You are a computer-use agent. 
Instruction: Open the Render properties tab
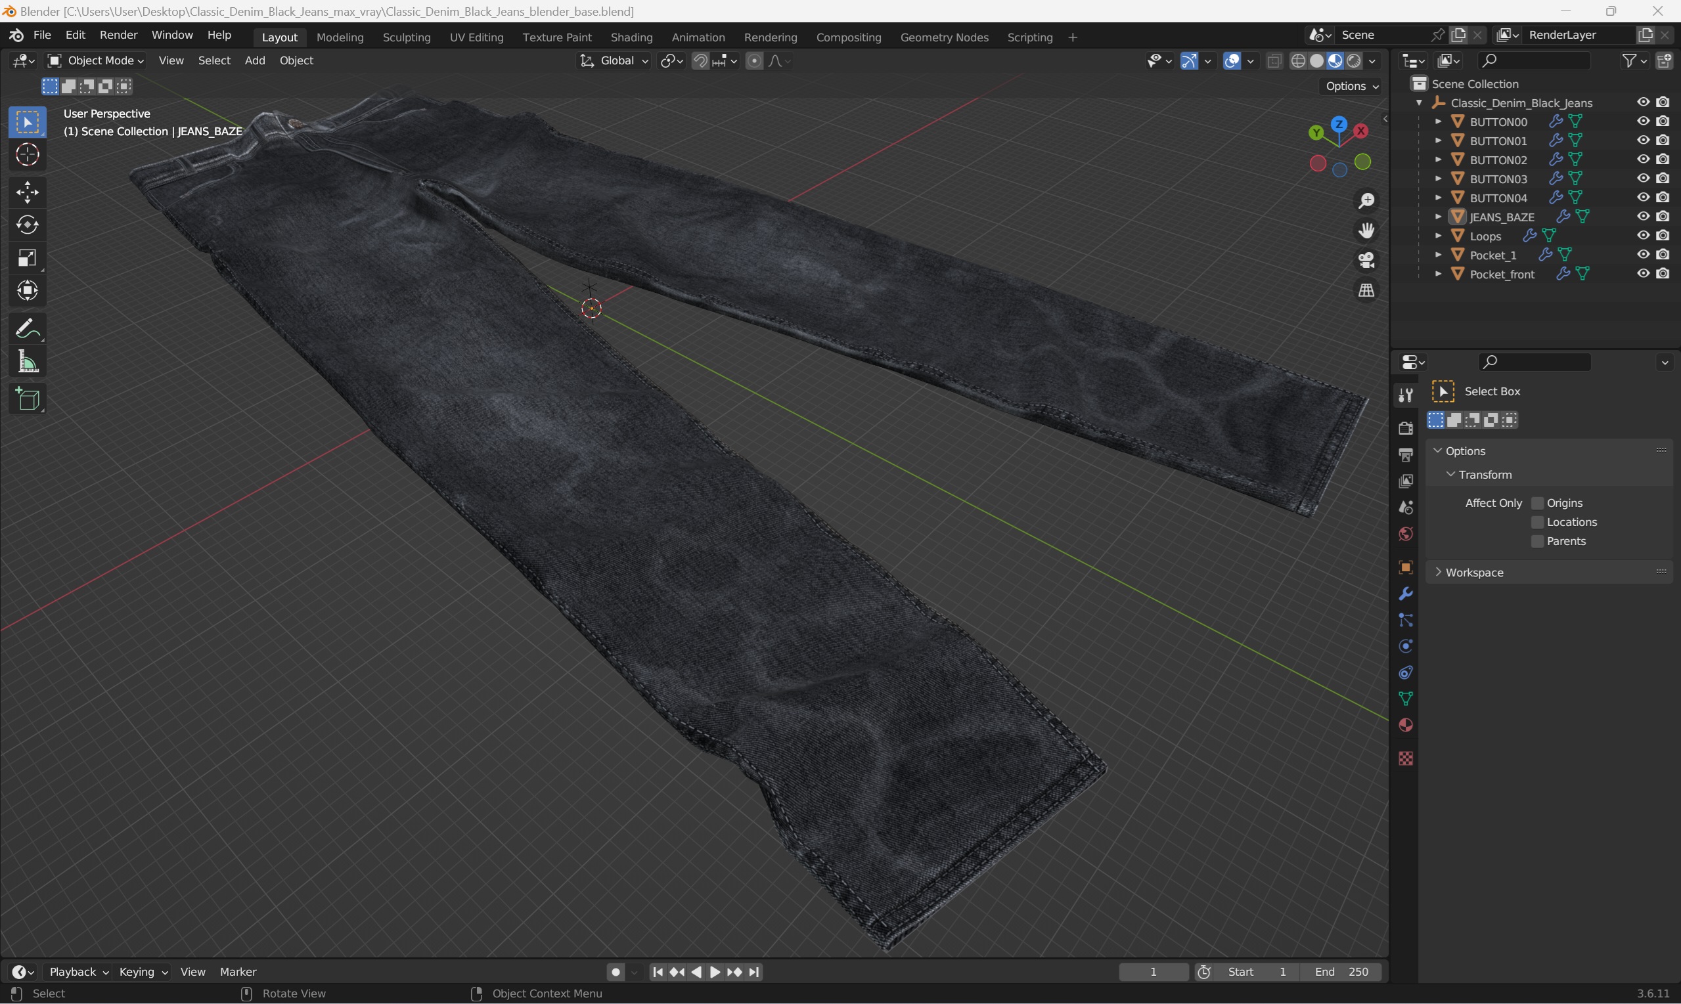(1406, 427)
